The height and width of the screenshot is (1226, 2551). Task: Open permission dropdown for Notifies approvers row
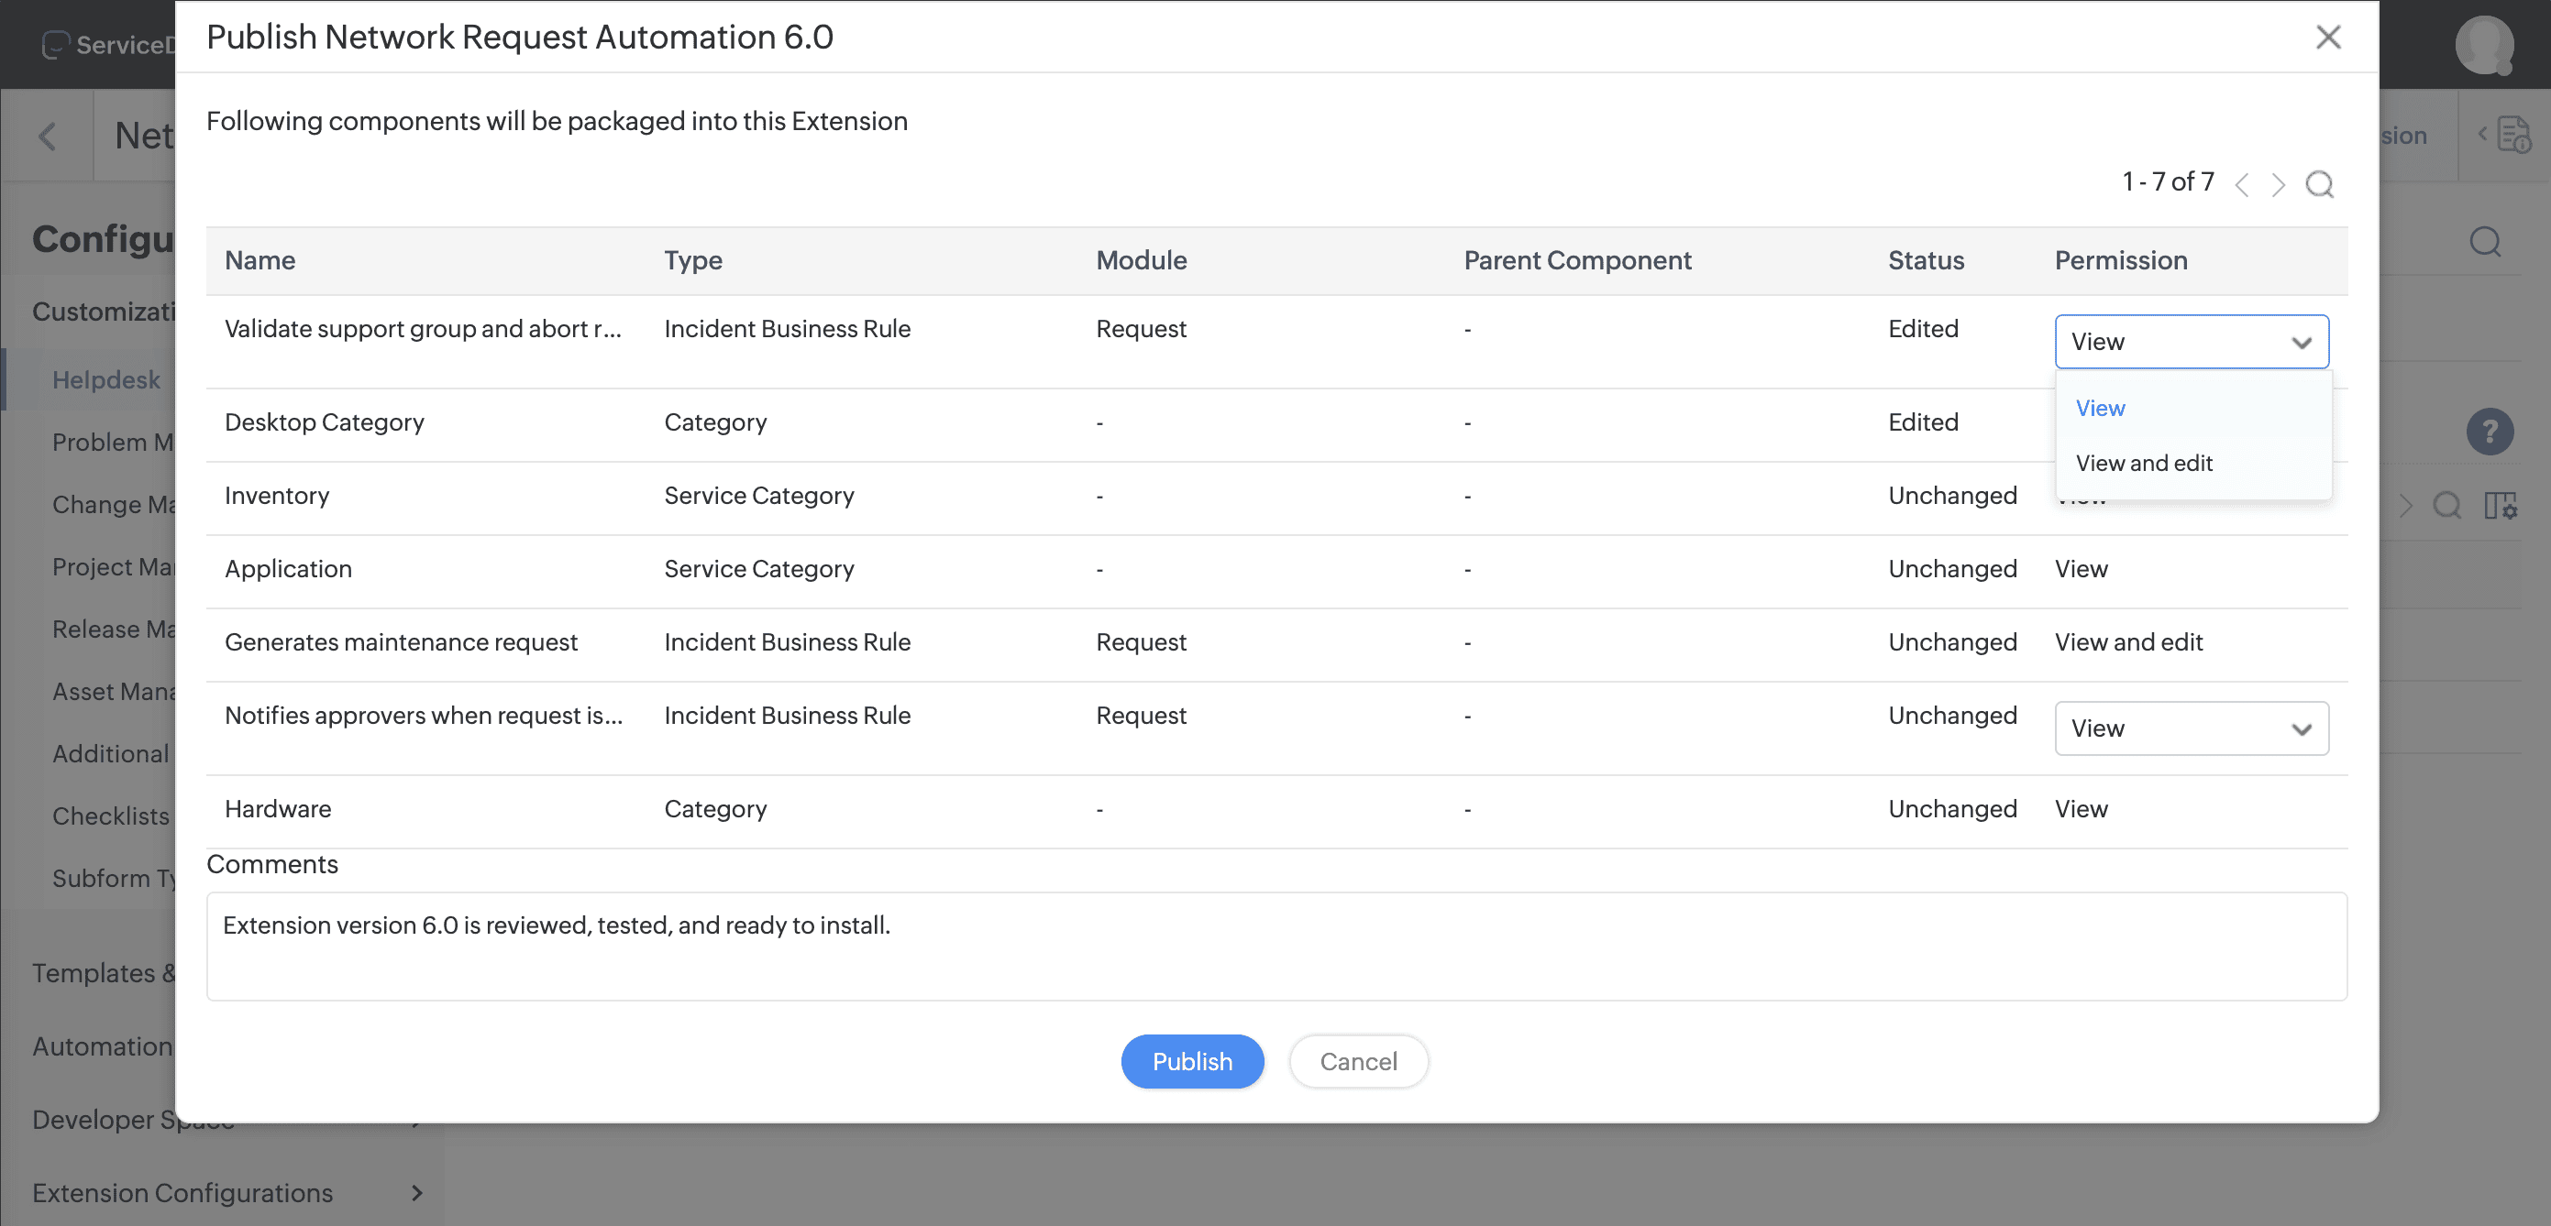(2191, 728)
